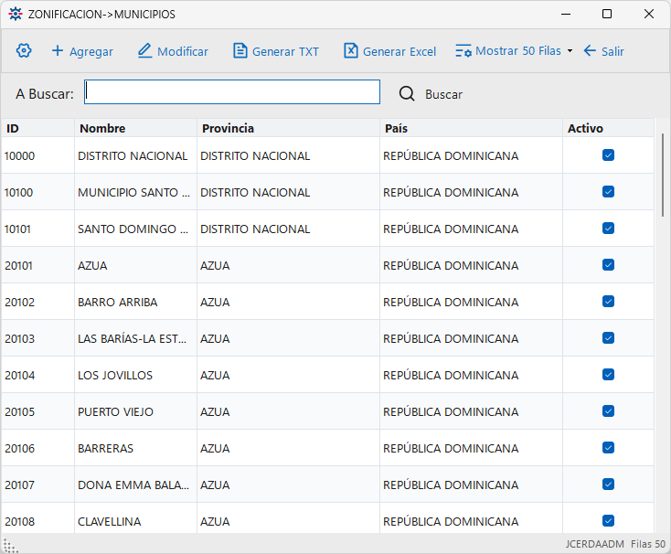Click the plus icon for Agregar
671x554 pixels.
point(58,51)
